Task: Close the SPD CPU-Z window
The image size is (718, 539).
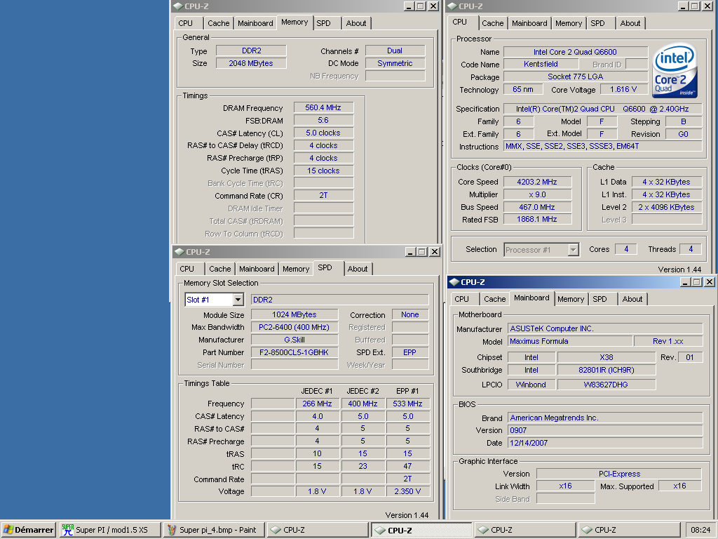Action: (x=435, y=252)
